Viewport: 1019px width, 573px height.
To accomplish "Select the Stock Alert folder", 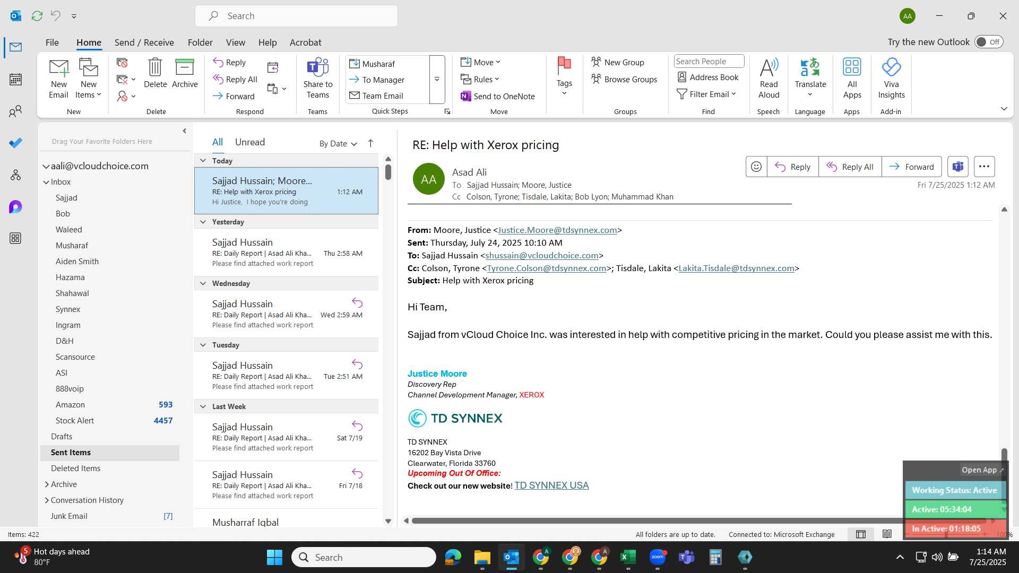I will pos(110,421).
